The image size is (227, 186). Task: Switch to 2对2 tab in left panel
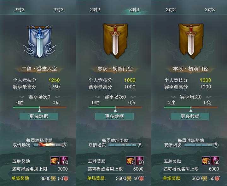pyautogui.click(x=20, y=10)
